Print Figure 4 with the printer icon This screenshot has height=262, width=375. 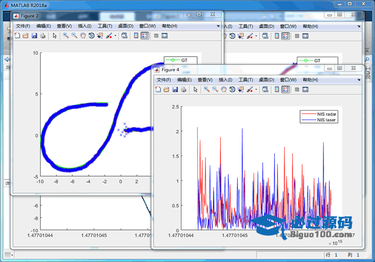[x=184, y=90]
